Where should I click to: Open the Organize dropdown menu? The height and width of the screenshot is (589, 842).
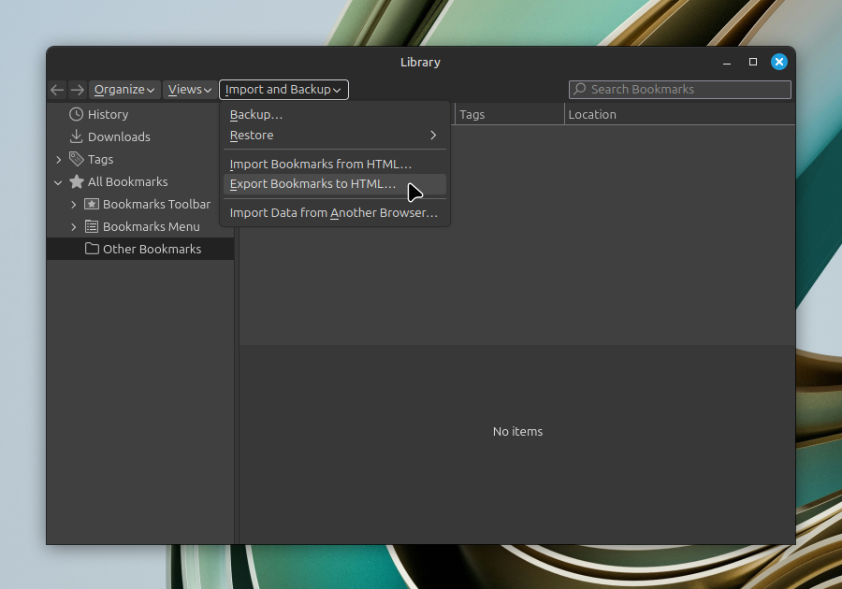124,90
